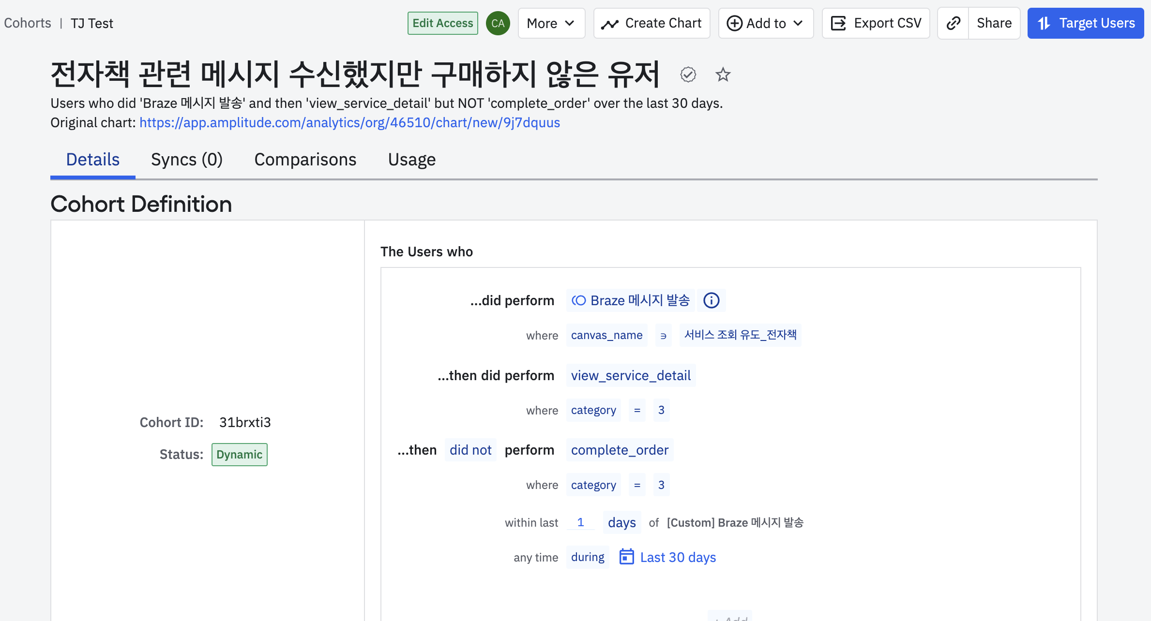Click the Dynamic status badge
Viewport: 1151px width, 621px height.
click(239, 455)
